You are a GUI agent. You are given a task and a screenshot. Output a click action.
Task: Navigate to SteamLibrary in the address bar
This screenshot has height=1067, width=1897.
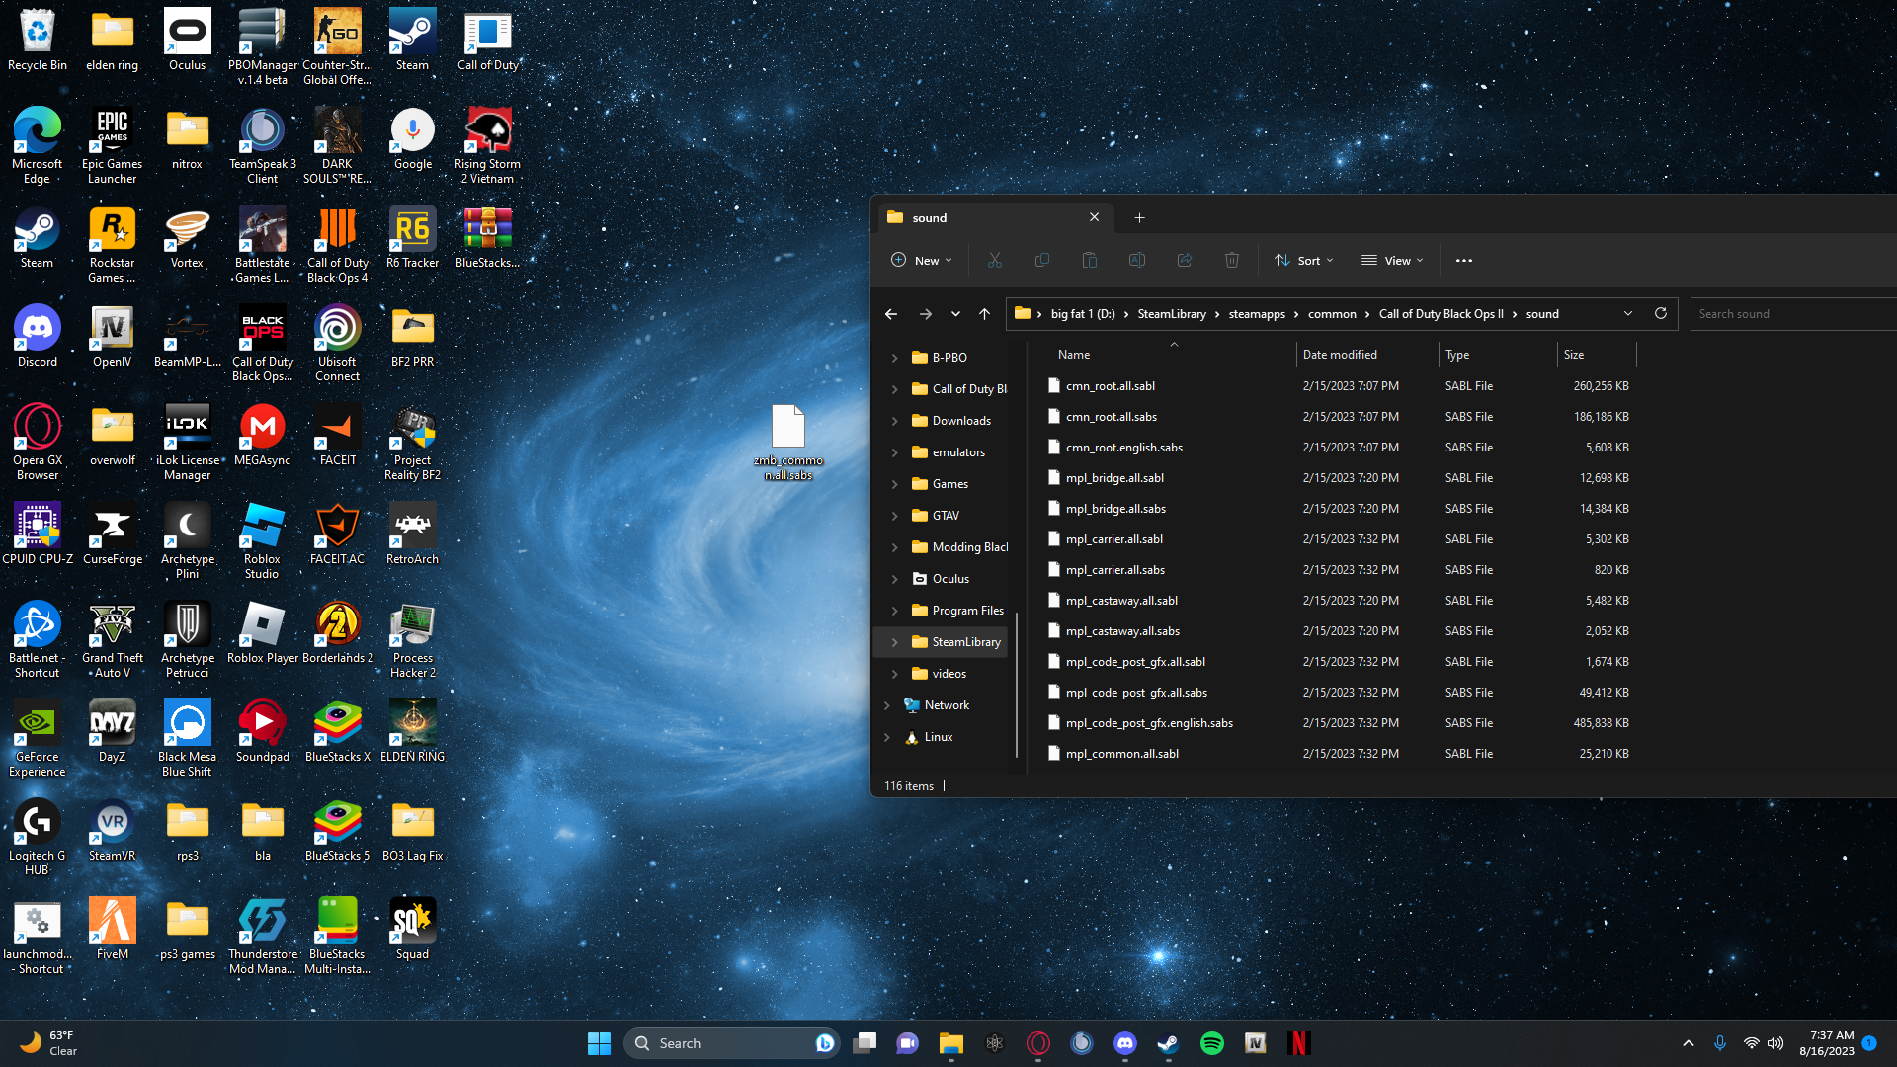pos(1172,314)
